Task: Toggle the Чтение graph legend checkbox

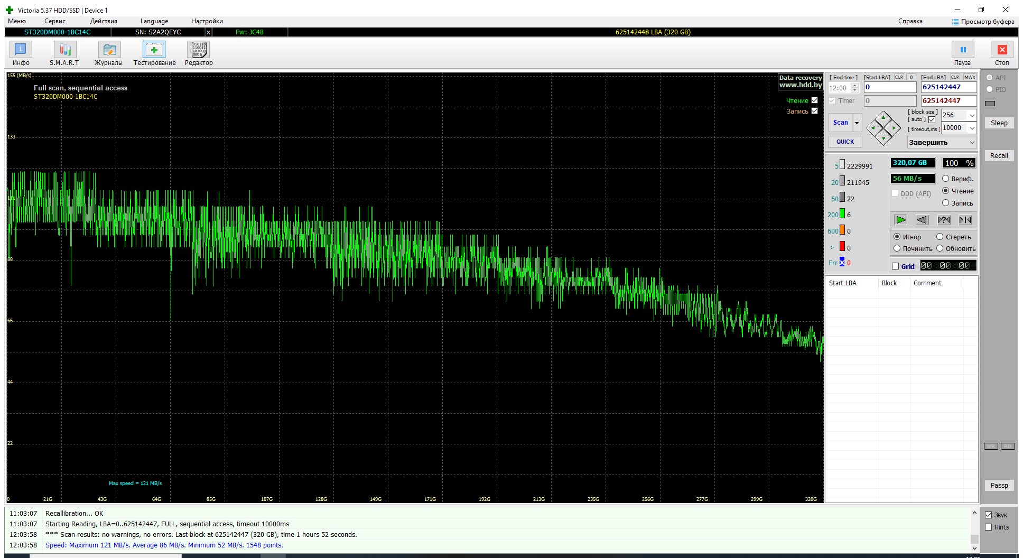Action: click(814, 100)
